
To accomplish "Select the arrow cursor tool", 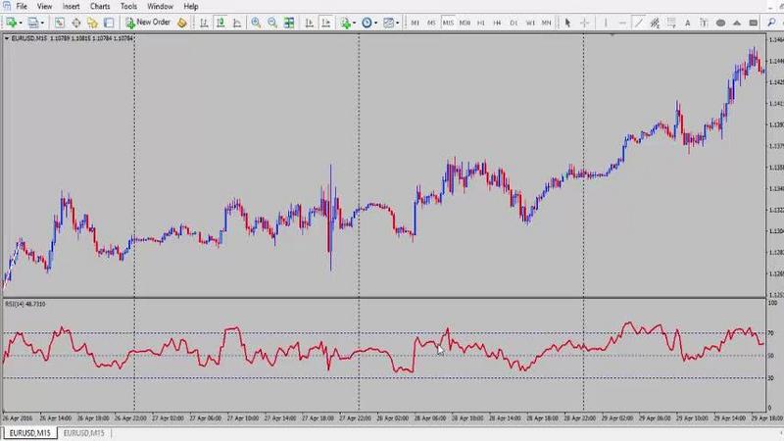I will click(x=567, y=23).
